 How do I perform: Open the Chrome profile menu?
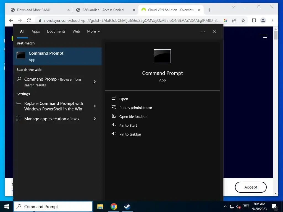pyautogui.click(x=263, y=20)
